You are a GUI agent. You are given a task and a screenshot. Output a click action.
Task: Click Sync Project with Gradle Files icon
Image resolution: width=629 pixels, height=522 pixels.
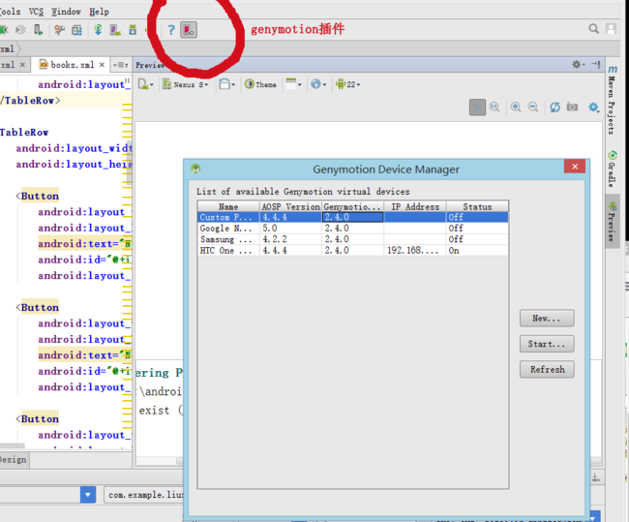click(x=98, y=30)
